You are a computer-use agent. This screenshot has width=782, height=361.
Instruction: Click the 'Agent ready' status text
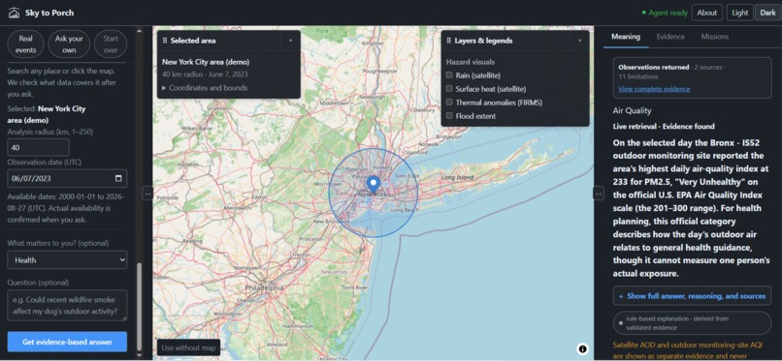[668, 13]
